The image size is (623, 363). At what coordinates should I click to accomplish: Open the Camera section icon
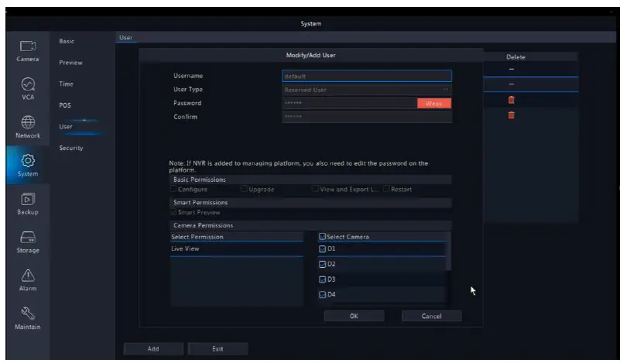(28, 46)
